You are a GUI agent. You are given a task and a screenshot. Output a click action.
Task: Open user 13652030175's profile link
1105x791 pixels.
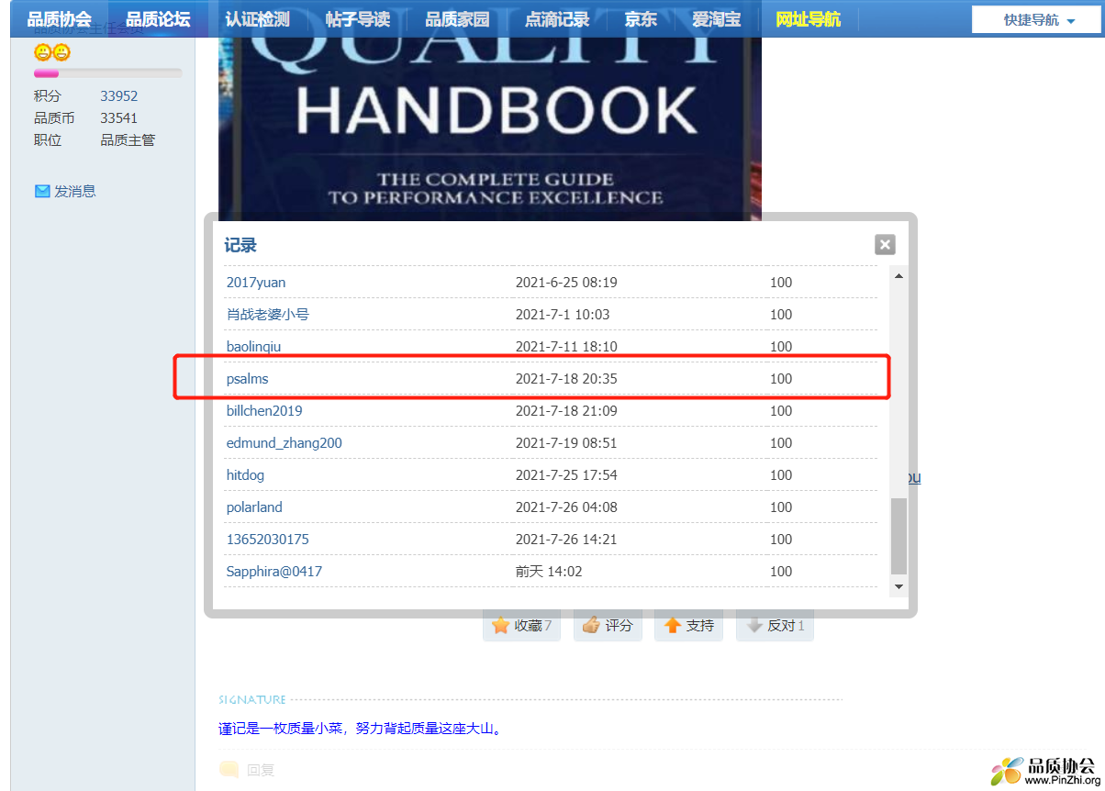pos(268,540)
